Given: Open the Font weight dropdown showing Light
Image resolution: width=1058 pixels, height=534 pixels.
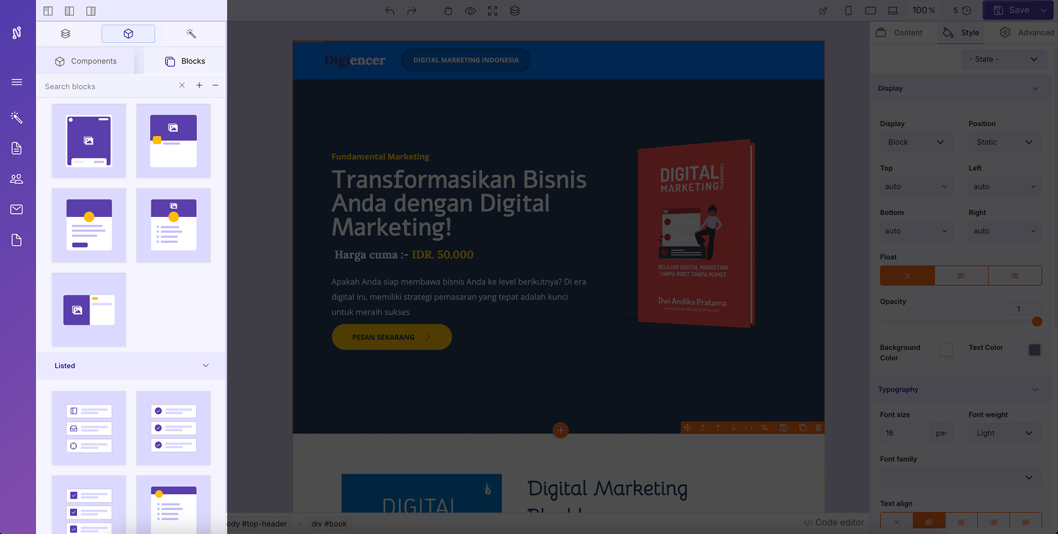Looking at the screenshot, I should coord(1004,433).
